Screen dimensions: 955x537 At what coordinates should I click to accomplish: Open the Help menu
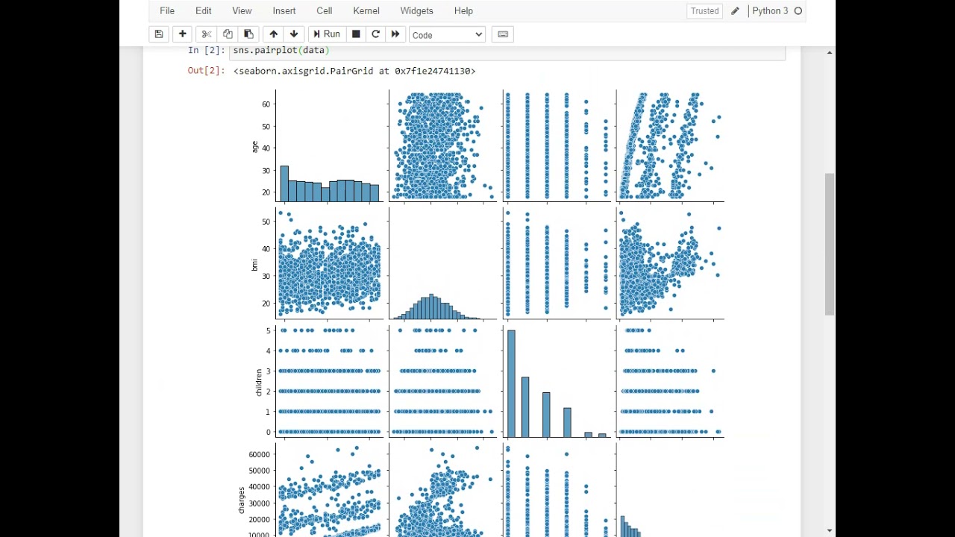(x=463, y=10)
